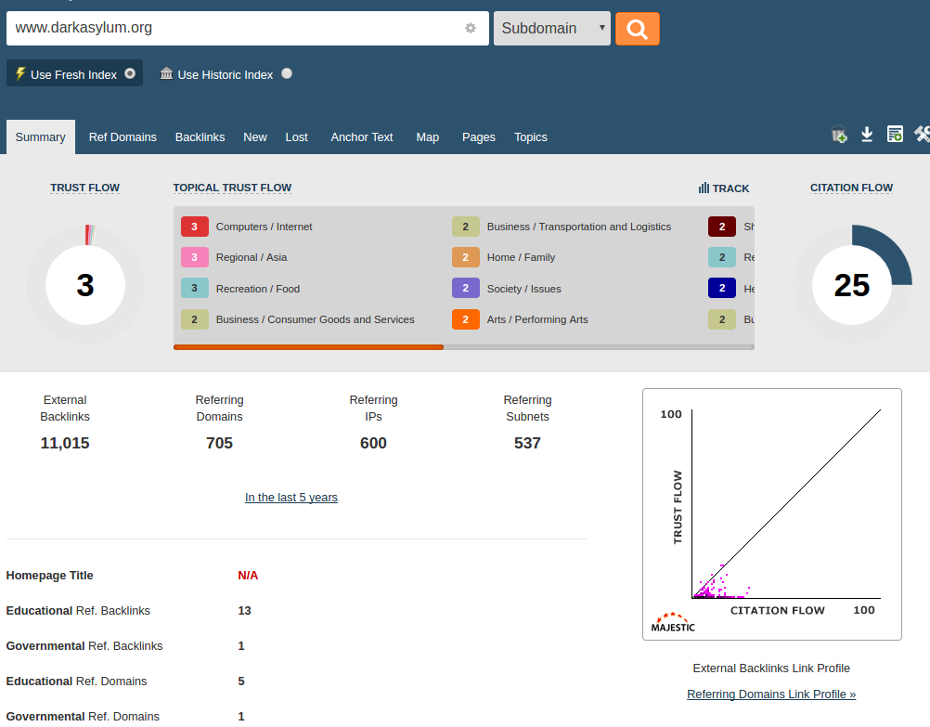930x727 pixels.
Task: Click the create report icon
Action: 895,135
